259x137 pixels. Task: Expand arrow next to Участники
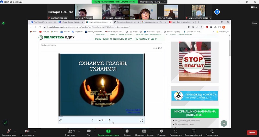[79, 131]
